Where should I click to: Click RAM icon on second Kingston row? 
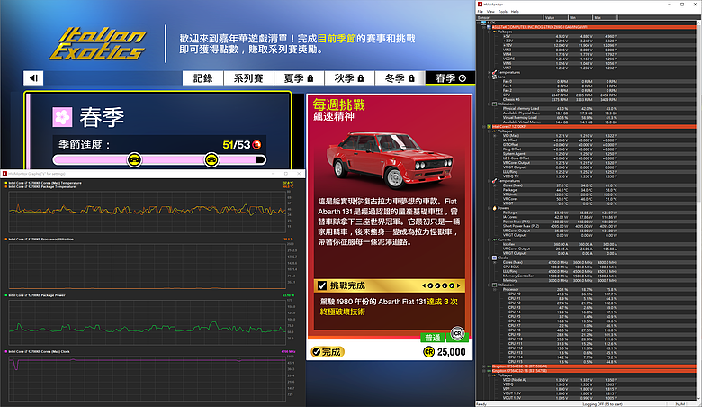tap(490, 371)
